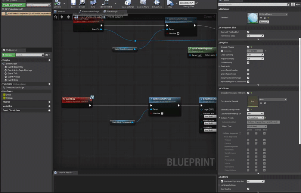
Task: Select the Pickup interface entry
Action: (x=9, y=98)
